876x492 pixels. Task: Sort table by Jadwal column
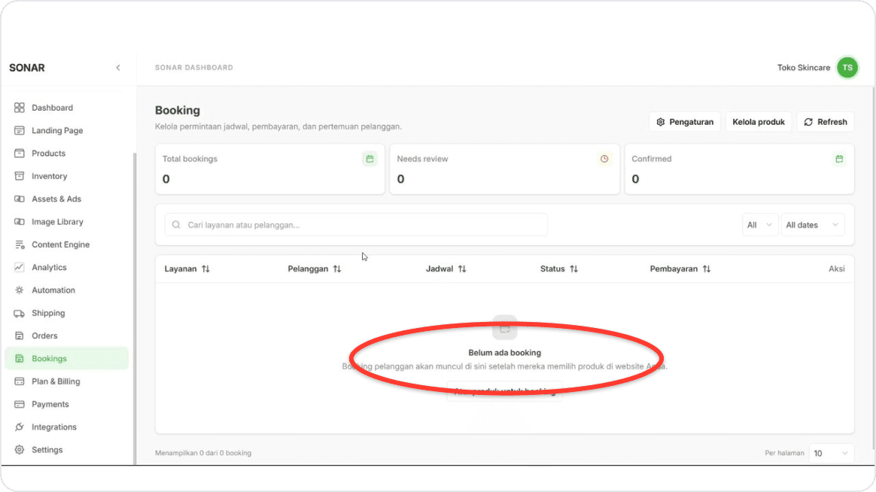pos(446,269)
